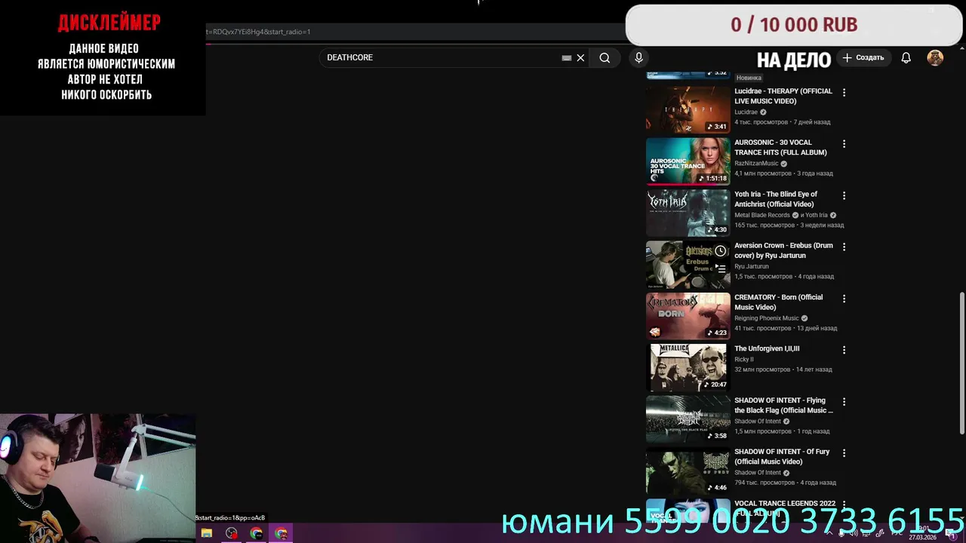Open options for Lucidrae THERAPY video
Image resolution: width=966 pixels, height=543 pixels.
click(x=844, y=93)
